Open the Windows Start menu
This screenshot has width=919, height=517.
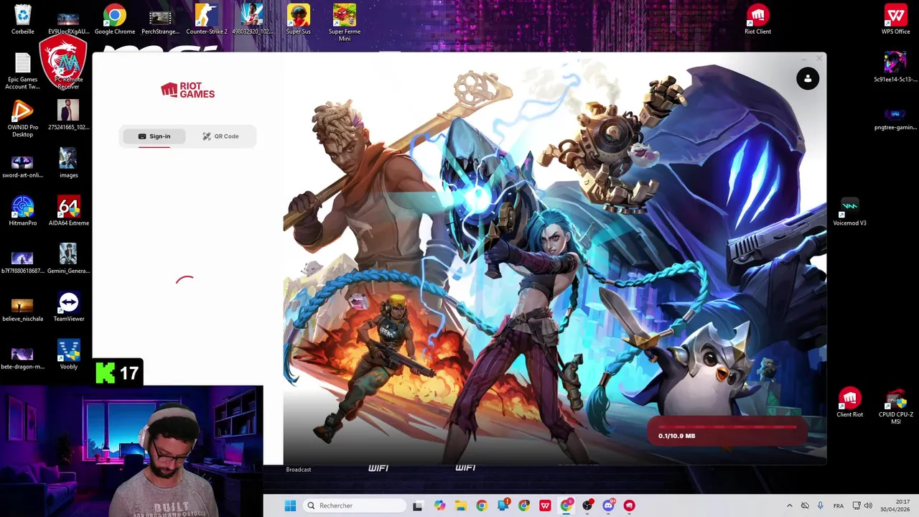[x=290, y=506]
